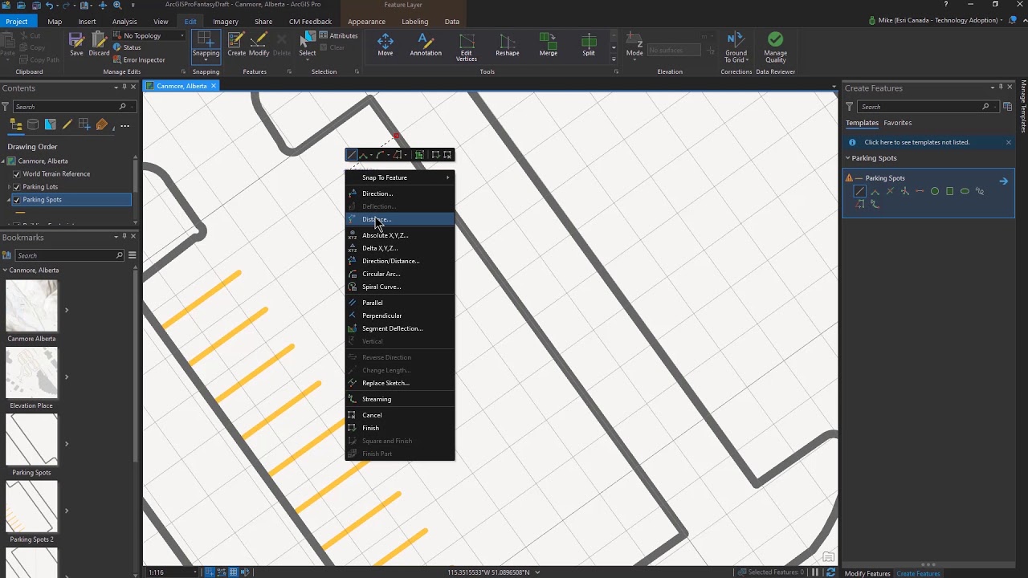
Task: Toggle the Snapping button
Action: pos(206,45)
